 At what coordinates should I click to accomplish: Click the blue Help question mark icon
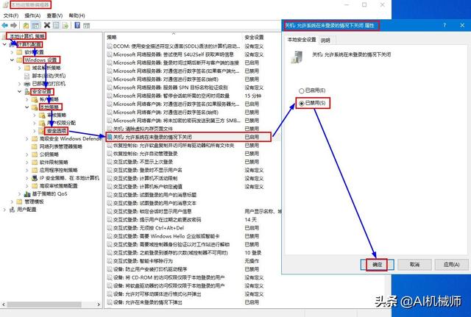(x=77, y=25)
